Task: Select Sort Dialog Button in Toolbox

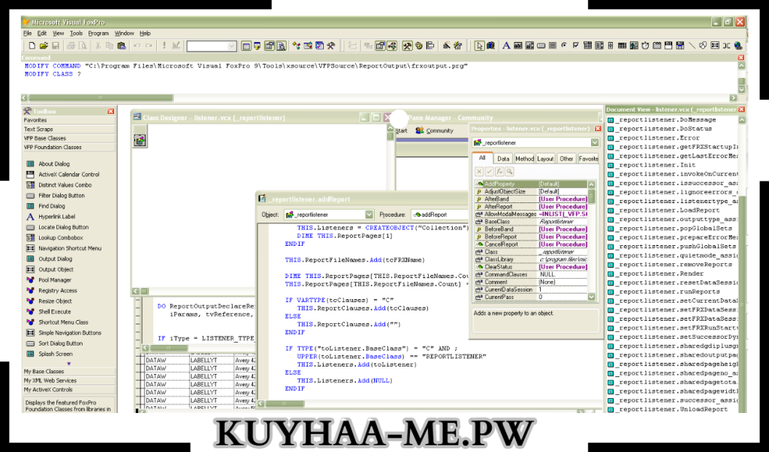Action: (x=61, y=343)
